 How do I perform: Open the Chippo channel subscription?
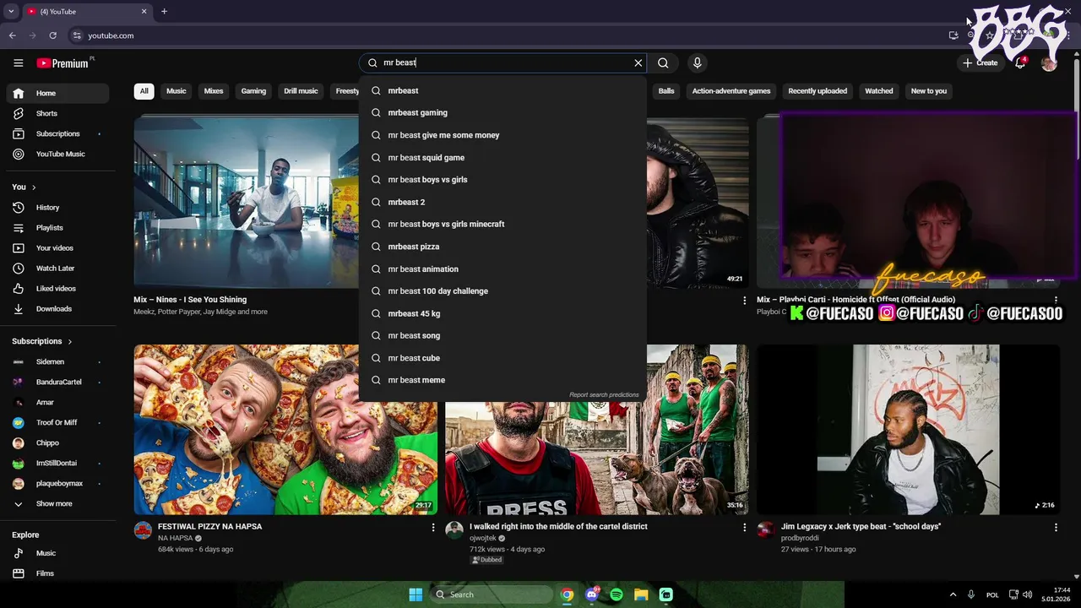58,442
